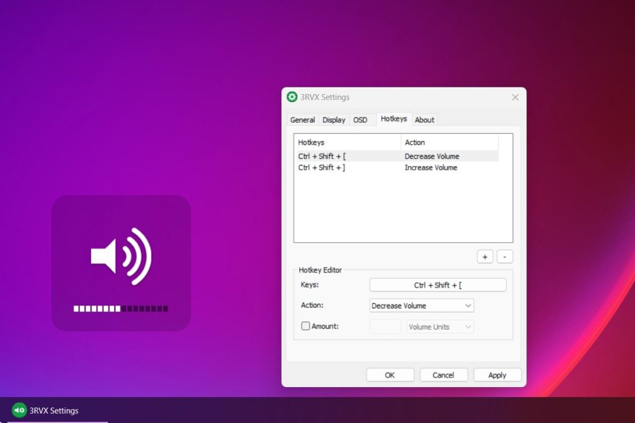635x423 pixels.
Task: Click the Keys field showing Ctrl + Shift + [
Action: pyautogui.click(x=438, y=285)
